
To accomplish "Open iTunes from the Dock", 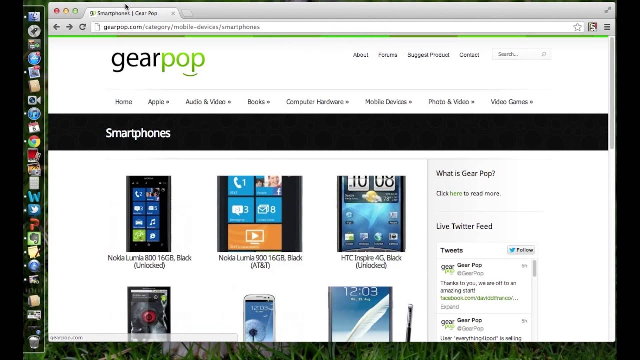I will point(34,114).
